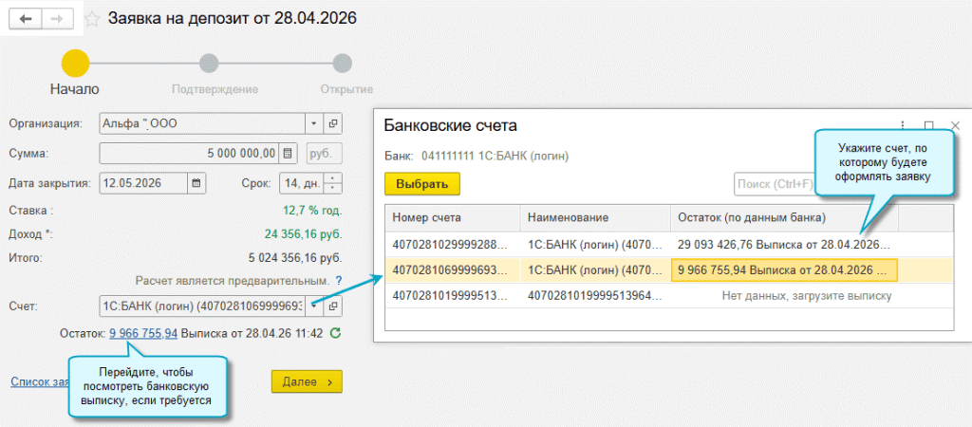The width and height of the screenshot is (972, 427).
Task: Click the Дата закрытия date field
Action: click(143, 183)
